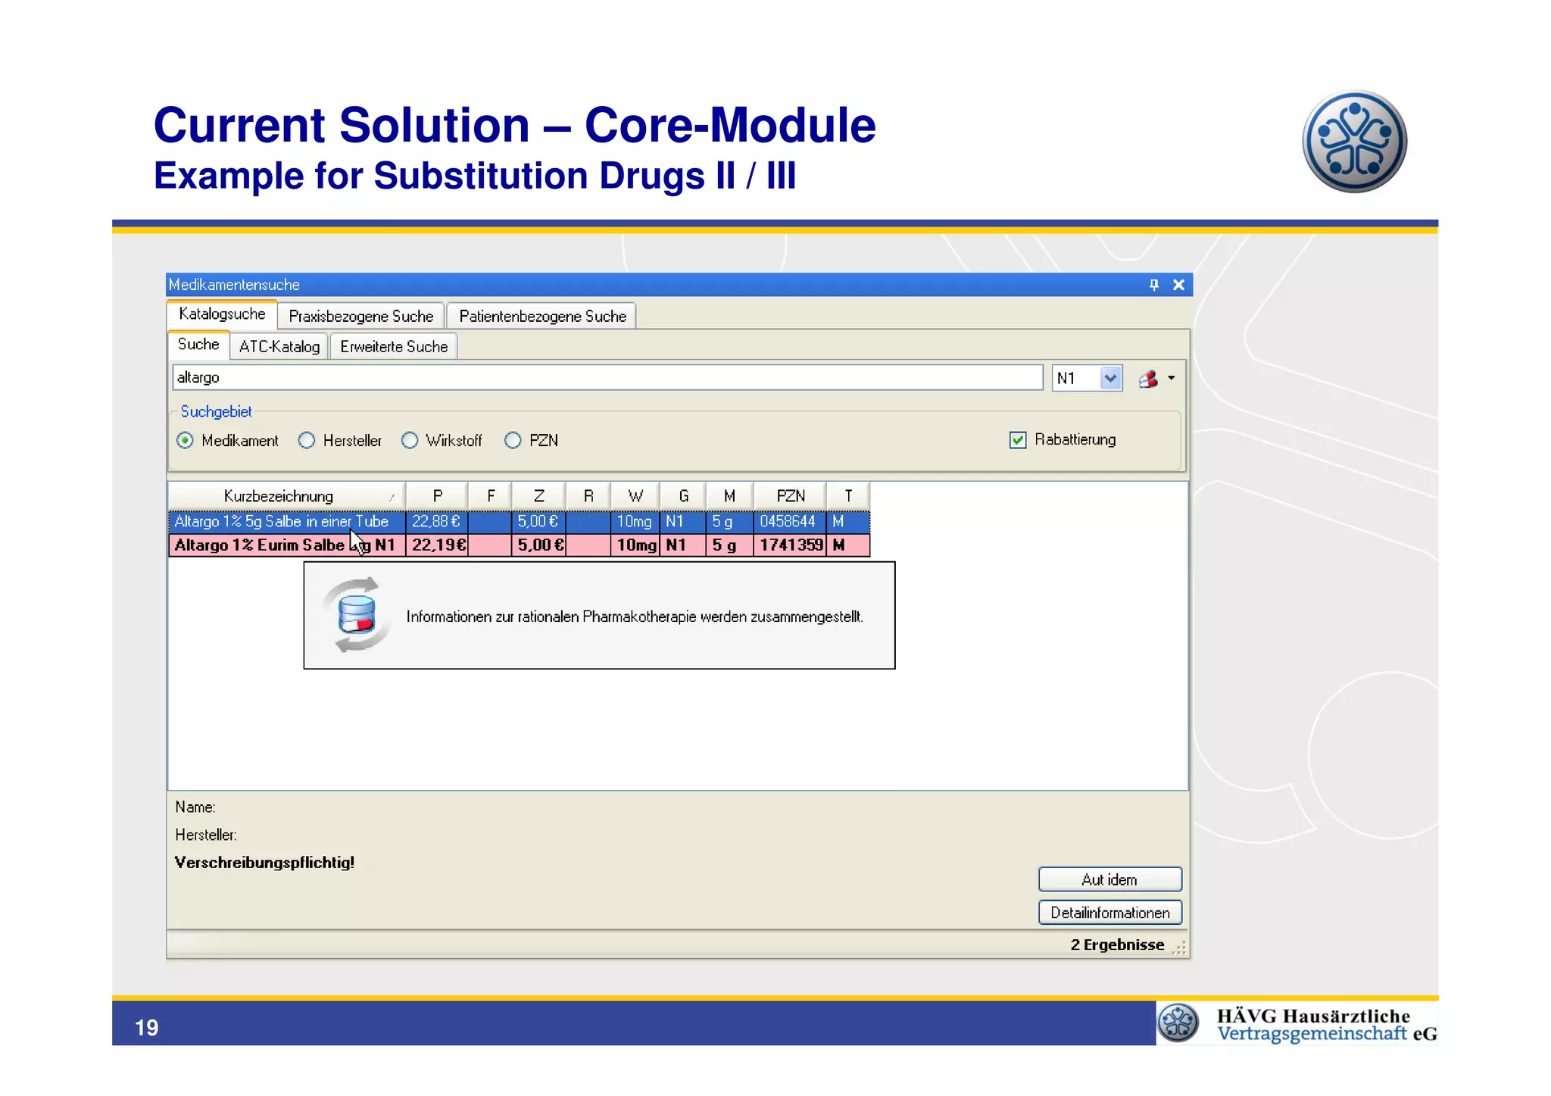Click the P column header

click(437, 496)
